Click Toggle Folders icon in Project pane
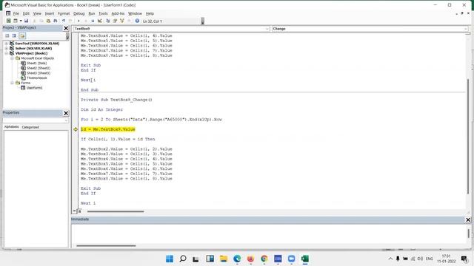Image resolution: width=474 pixels, height=266 pixels. [22, 35]
